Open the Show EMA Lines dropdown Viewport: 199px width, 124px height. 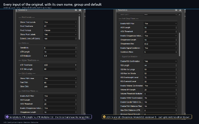[x=60, y=78]
